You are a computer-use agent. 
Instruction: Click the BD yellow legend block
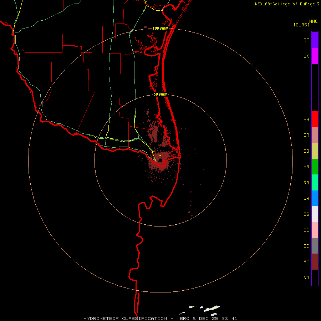(315, 151)
